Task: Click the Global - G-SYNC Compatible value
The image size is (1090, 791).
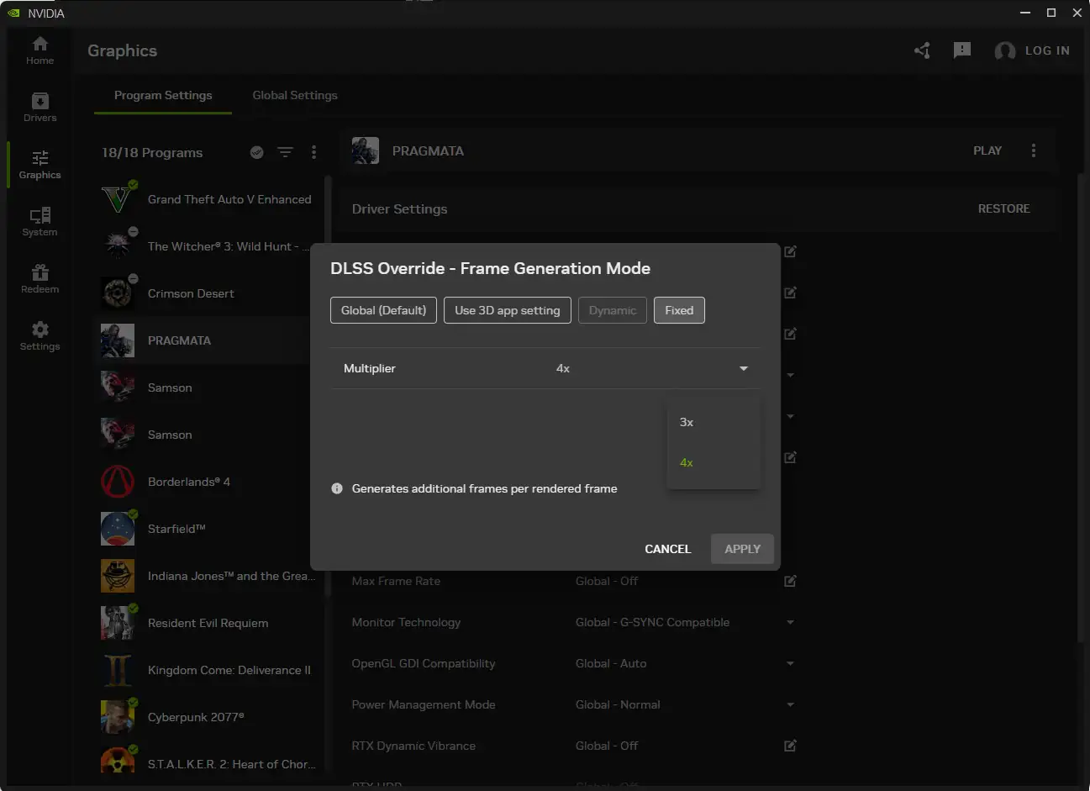Action: (x=652, y=622)
